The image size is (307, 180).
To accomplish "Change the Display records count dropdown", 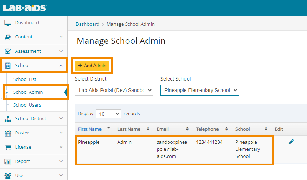I will (x=108, y=114).
